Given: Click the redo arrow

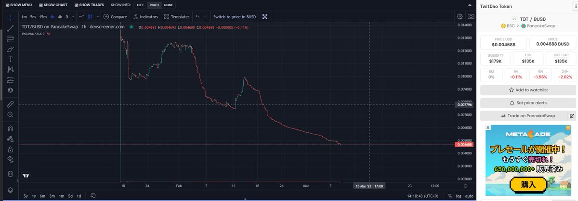Looking at the screenshot, I should click(206, 17).
